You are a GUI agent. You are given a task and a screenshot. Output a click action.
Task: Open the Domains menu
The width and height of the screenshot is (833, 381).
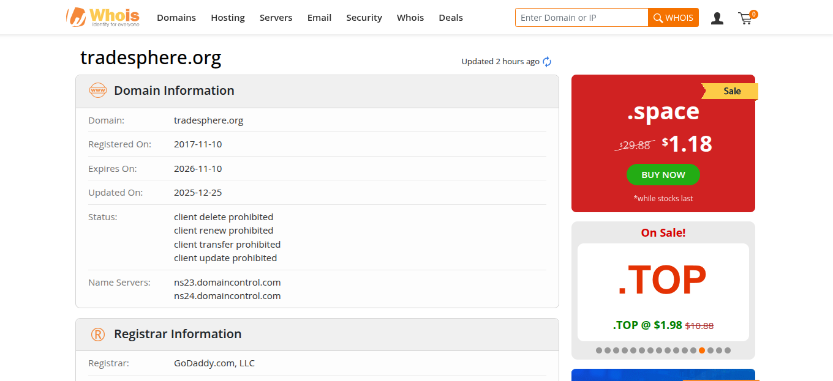pos(176,18)
